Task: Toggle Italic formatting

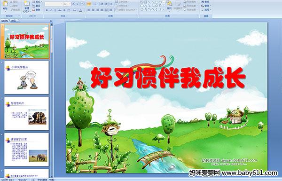Action: (x=51, y=10)
